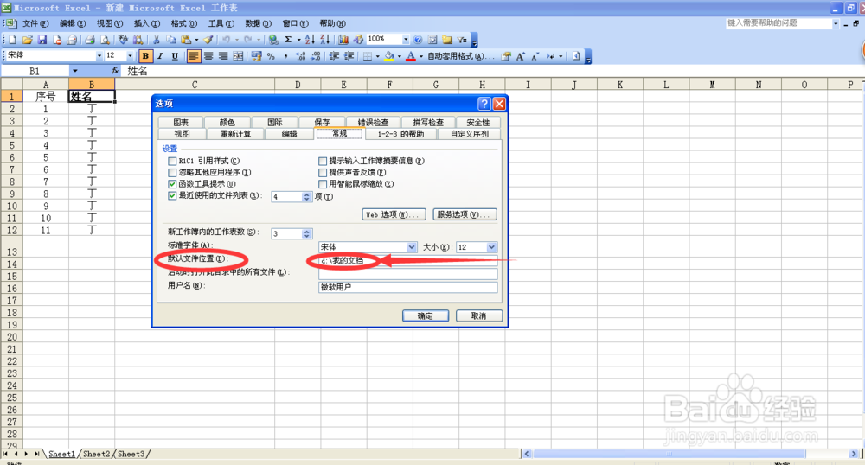
Task: Click the 确定 button
Action: coord(425,315)
